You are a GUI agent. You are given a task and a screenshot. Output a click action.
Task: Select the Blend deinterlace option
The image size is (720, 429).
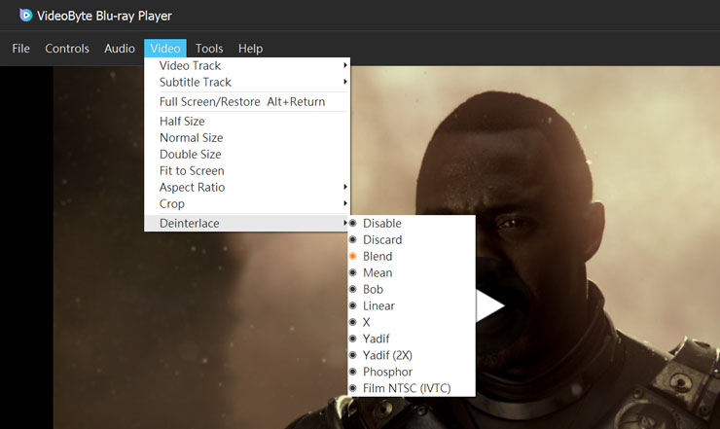[378, 257]
